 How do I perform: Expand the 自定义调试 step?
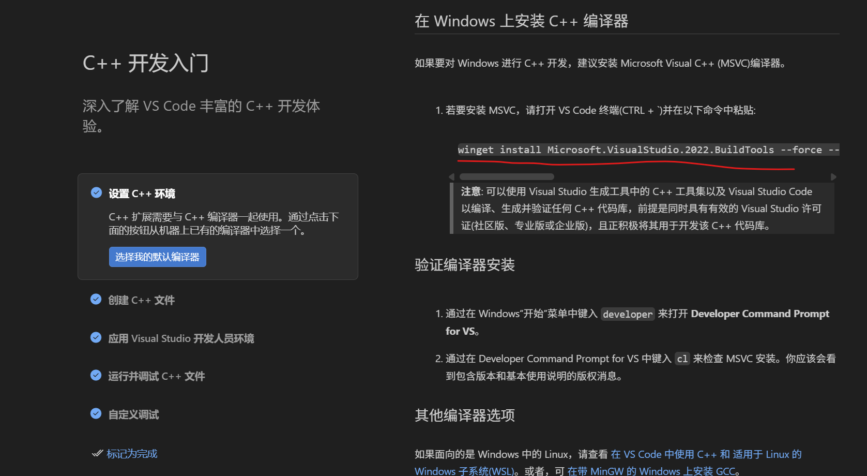pyautogui.click(x=133, y=414)
